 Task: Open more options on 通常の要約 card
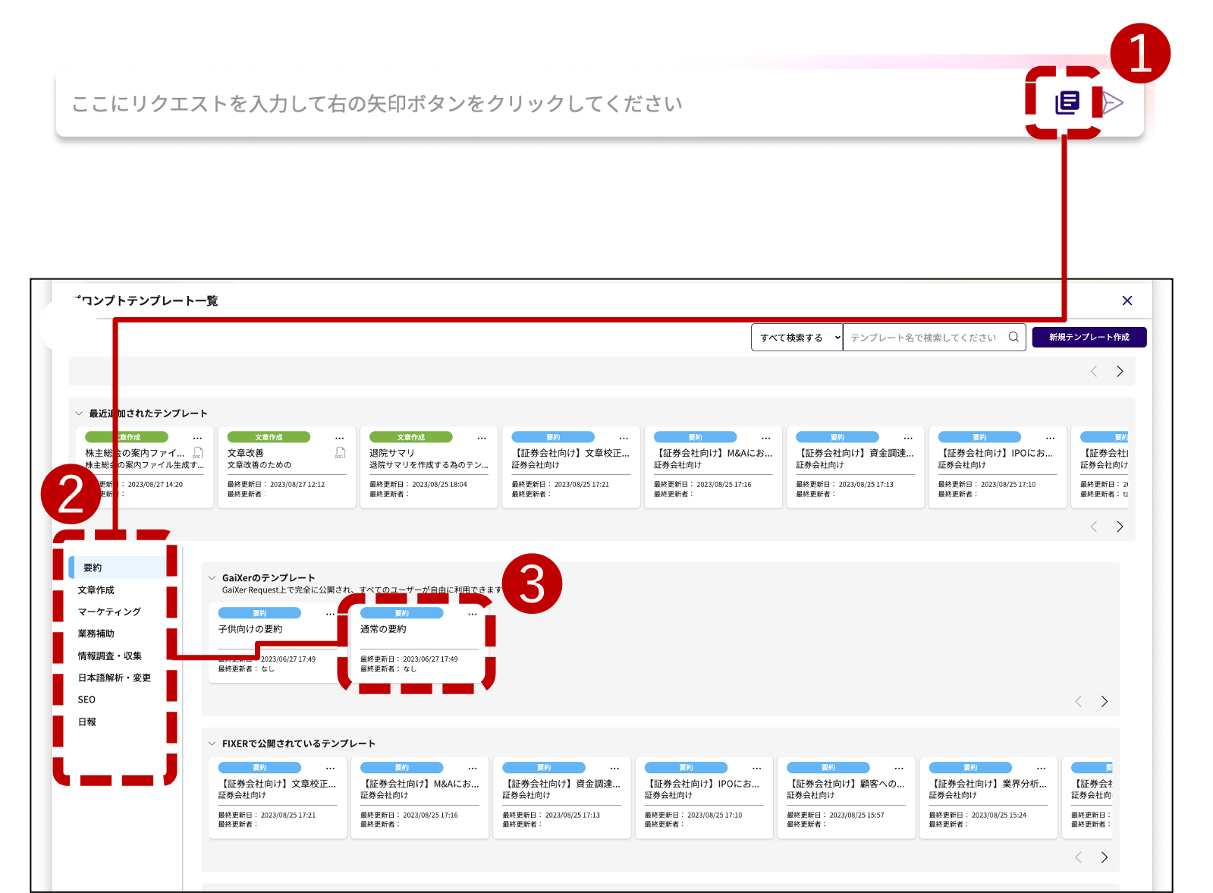click(x=473, y=614)
